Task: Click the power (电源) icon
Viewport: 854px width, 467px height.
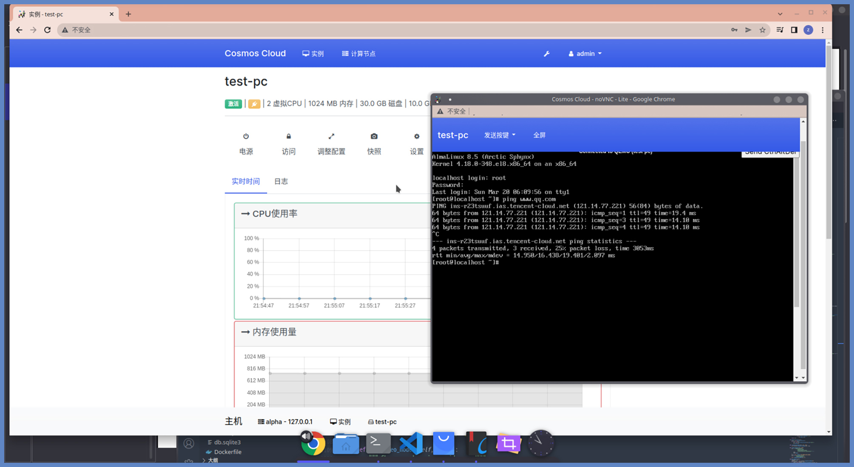Action: 246,137
